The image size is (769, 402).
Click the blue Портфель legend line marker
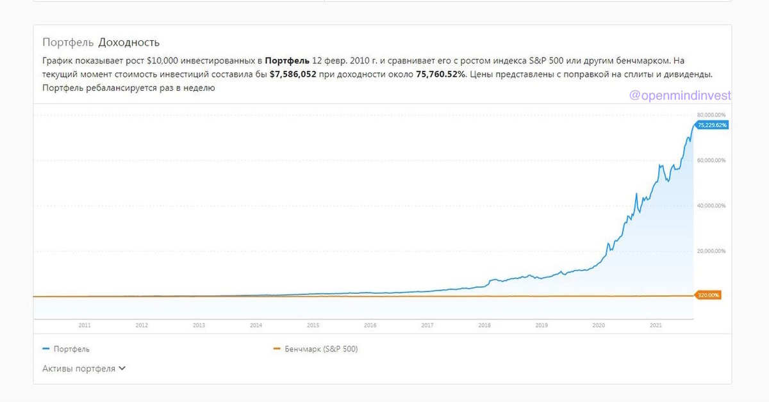pos(45,349)
